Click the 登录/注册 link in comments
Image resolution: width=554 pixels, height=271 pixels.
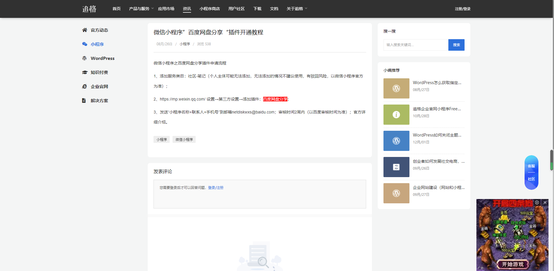point(216,188)
